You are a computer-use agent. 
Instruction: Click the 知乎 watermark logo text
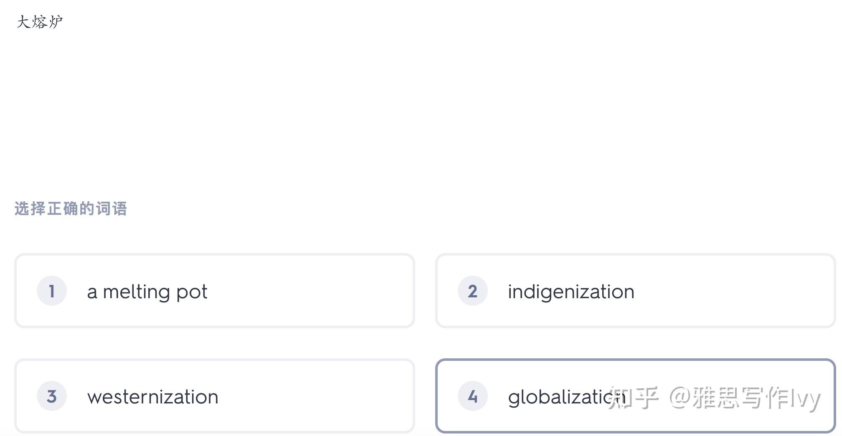pyautogui.click(x=634, y=398)
